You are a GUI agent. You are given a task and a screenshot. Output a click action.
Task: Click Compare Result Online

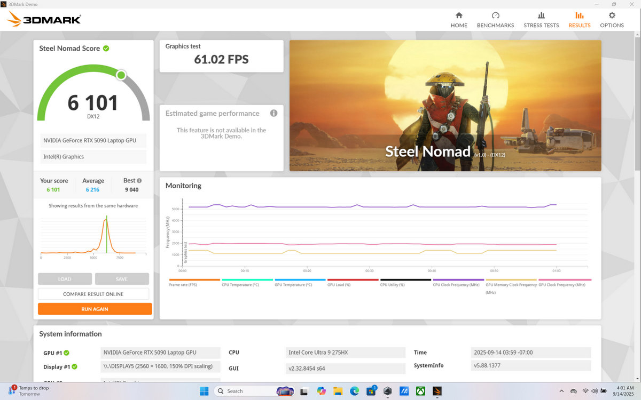tap(93, 294)
